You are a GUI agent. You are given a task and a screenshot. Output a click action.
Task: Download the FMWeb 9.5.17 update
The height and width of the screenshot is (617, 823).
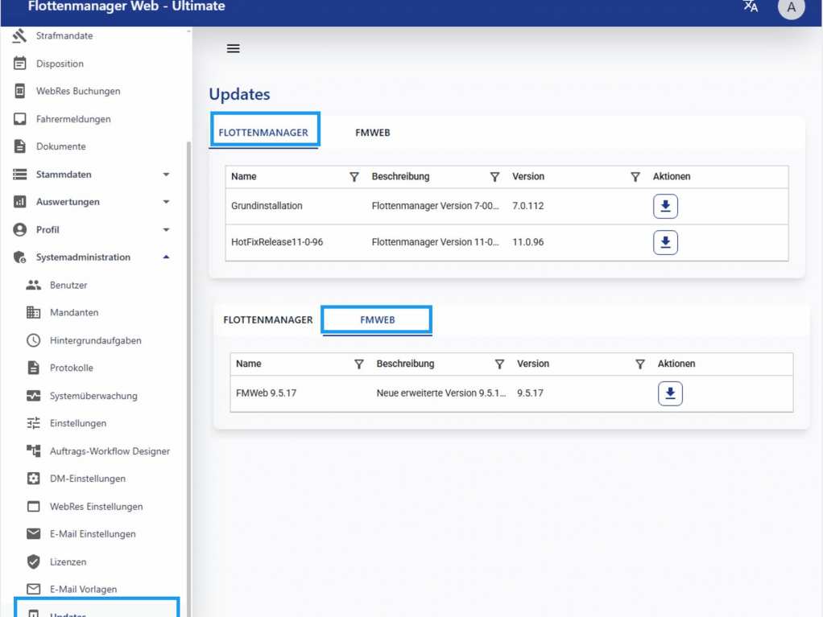670,394
